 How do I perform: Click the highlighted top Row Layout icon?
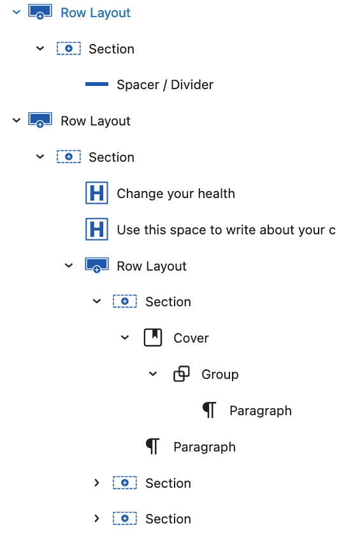tap(40, 12)
